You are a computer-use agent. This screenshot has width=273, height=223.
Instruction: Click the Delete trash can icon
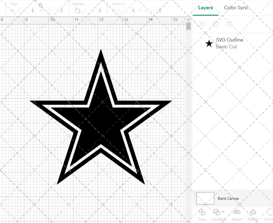(230, 24)
